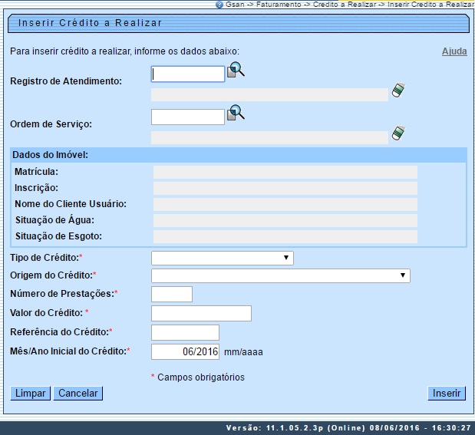This screenshot has width=475, height=435.
Task: Click the Nome do Cliente Usuário field
Action: [285, 205]
